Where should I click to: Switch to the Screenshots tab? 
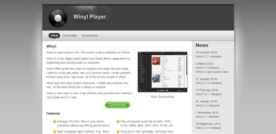tap(90, 36)
